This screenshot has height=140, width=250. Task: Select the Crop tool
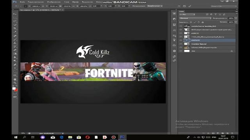(15, 28)
